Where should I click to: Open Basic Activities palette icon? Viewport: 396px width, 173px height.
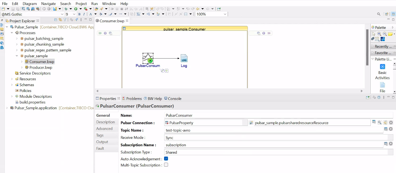[382, 66]
